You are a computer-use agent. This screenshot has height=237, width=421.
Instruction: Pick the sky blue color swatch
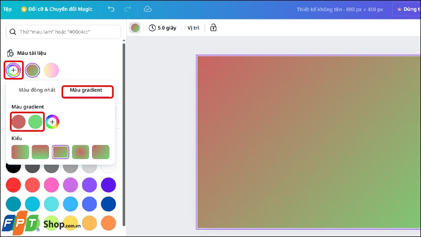click(71, 204)
